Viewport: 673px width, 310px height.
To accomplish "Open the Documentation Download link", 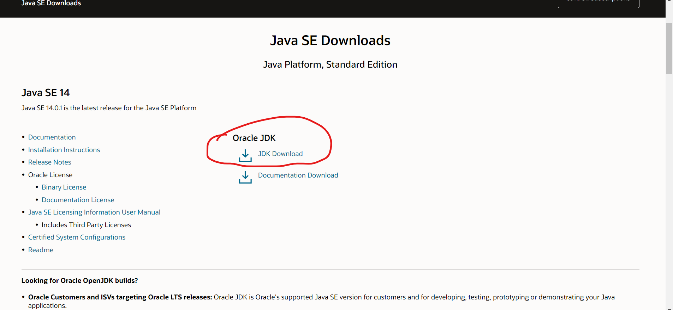I will pyautogui.click(x=298, y=175).
